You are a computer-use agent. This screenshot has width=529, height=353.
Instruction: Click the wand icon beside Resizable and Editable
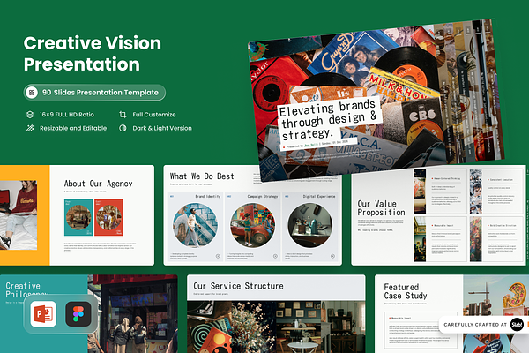tap(30, 128)
